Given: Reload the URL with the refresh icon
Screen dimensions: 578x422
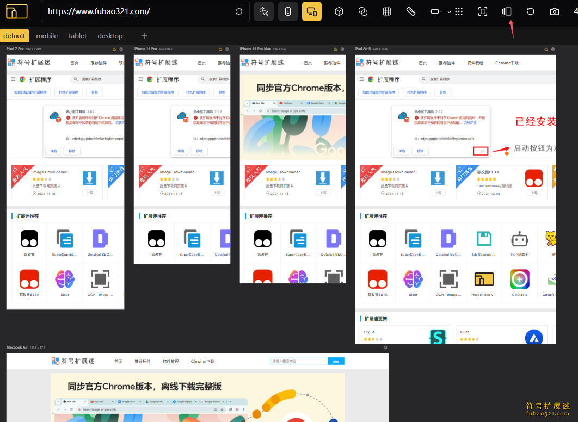Looking at the screenshot, I should [239, 11].
